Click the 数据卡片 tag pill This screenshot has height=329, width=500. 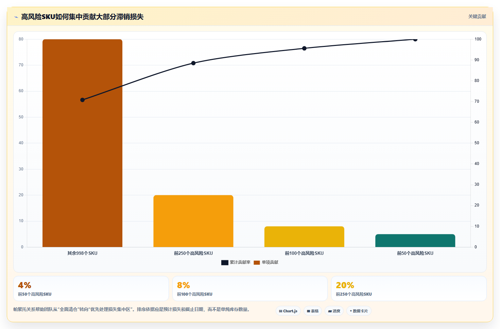(x=359, y=311)
